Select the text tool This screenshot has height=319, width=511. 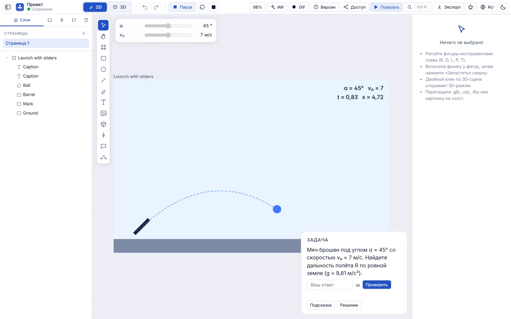[x=103, y=102]
